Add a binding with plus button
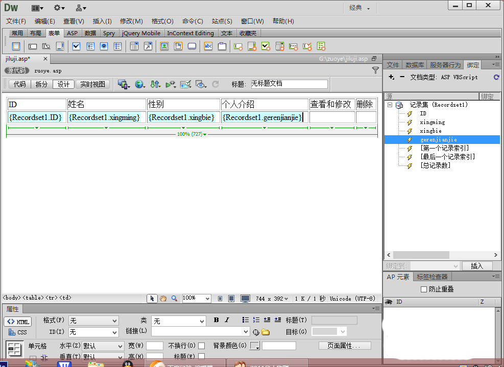 [391, 77]
